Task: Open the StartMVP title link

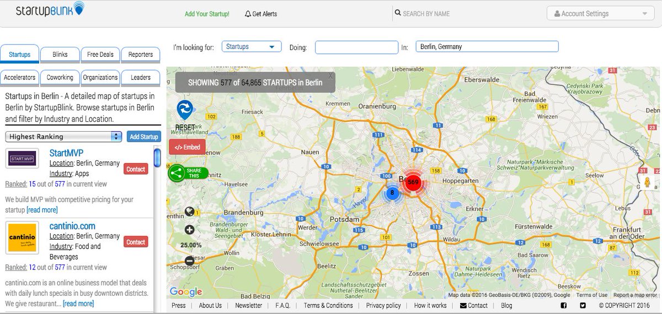Action: [x=66, y=153]
